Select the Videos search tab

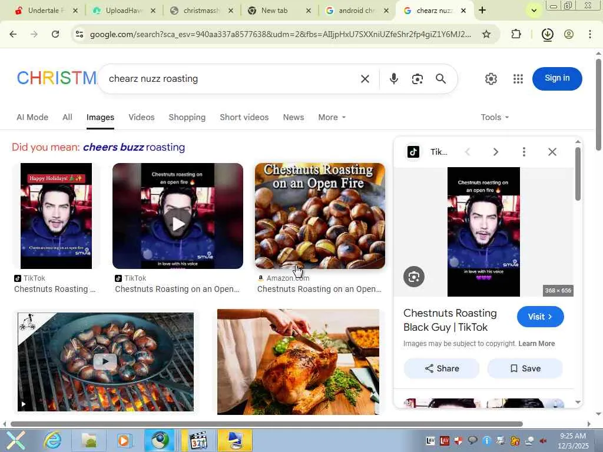[141, 117]
